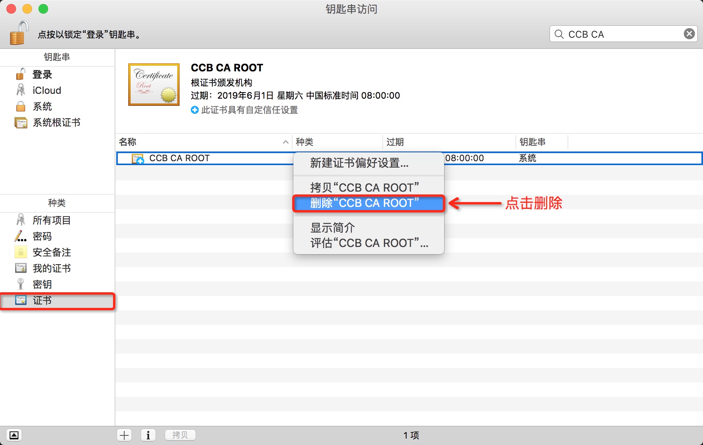Click the 登录 unlocked padlock icon
Image resolution: width=703 pixels, height=445 pixels.
click(20, 74)
